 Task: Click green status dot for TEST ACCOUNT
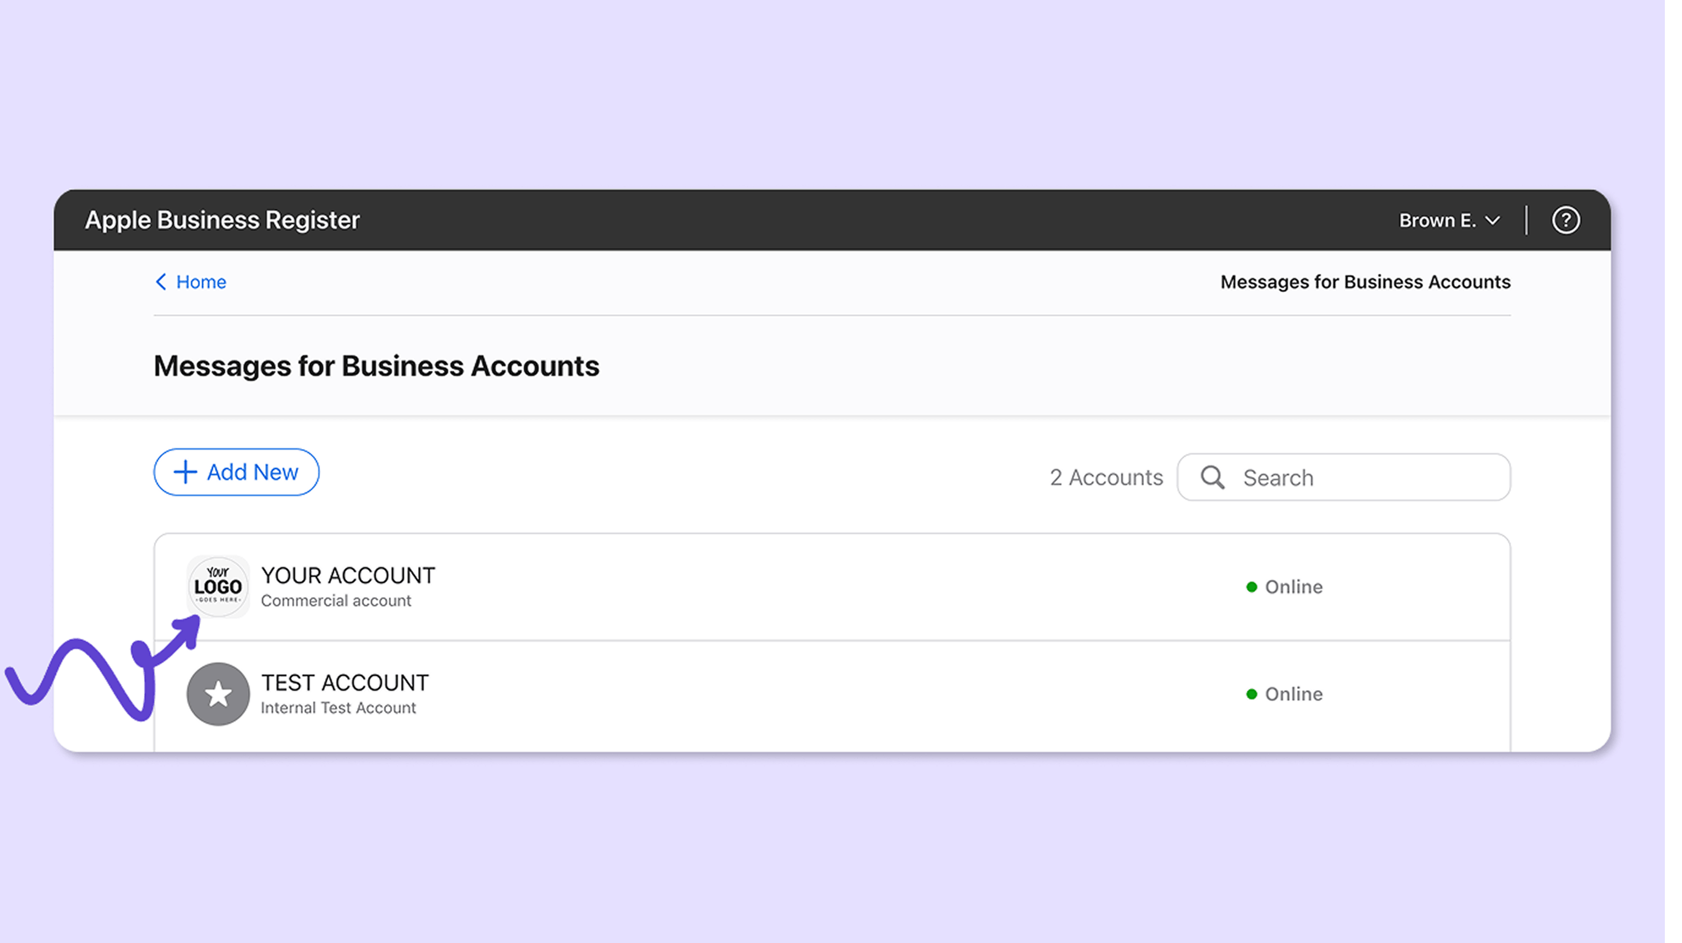point(1251,694)
